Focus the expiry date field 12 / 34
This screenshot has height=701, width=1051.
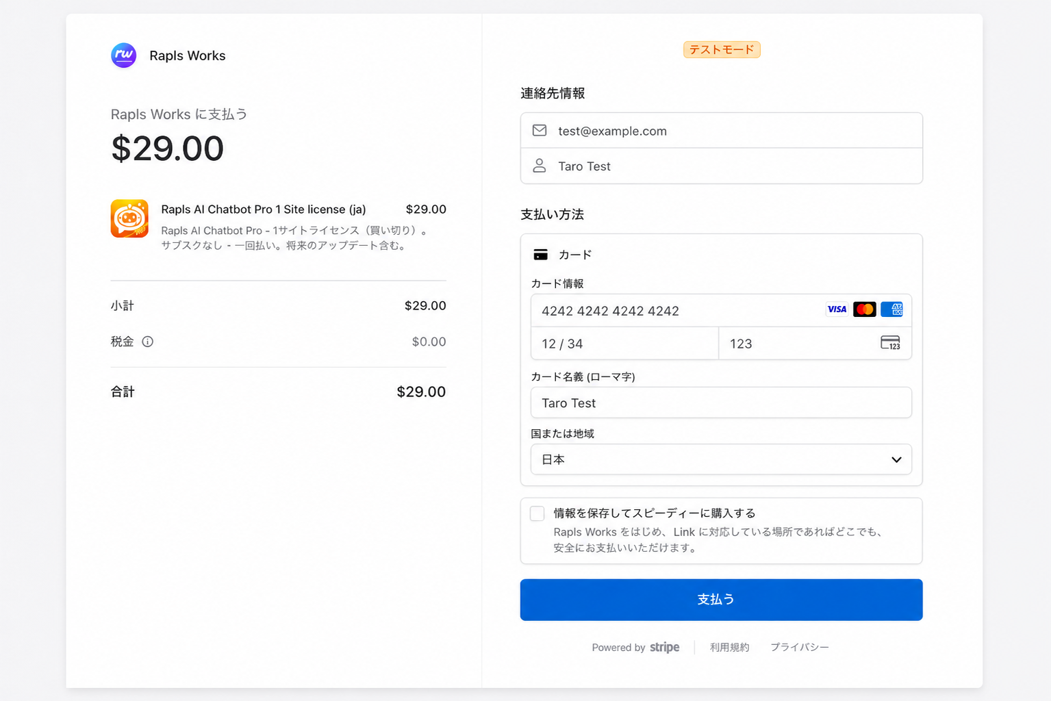point(625,344)
